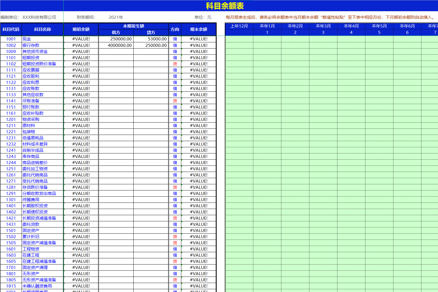The height and width of the screenshot is (292, 438).
Task: Follow the 无形资产减值准备 account link
Action: (39, 280)
